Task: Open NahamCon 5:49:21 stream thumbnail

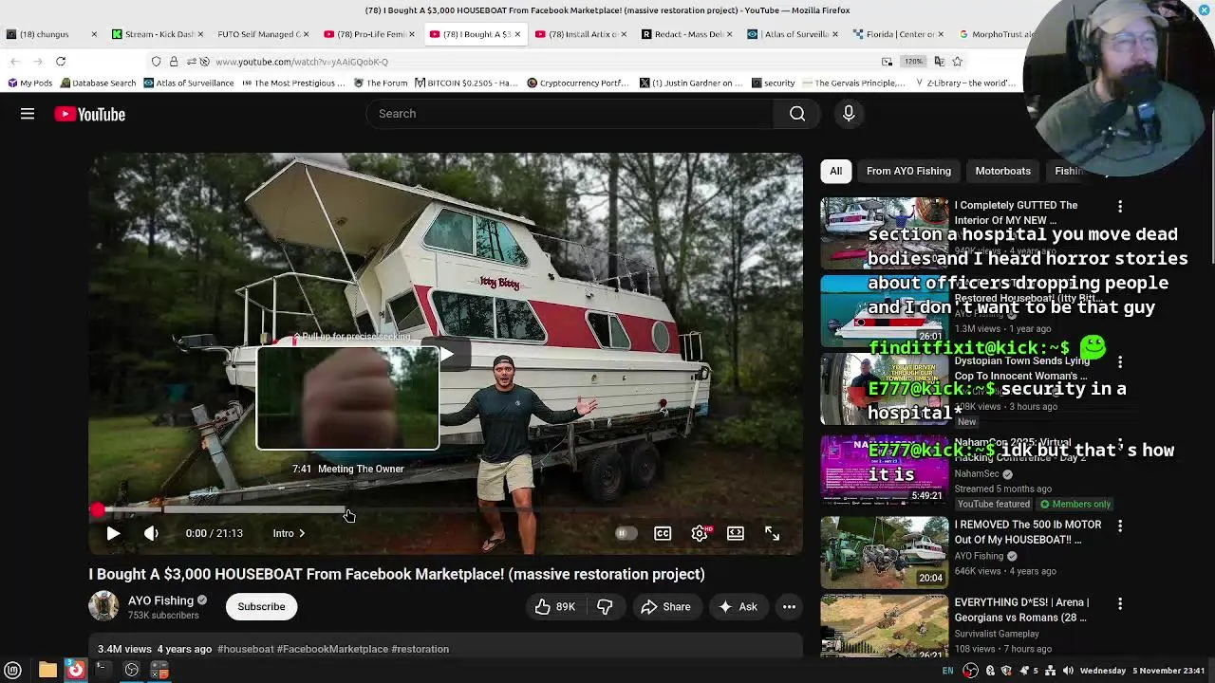Action: (885, 471)
